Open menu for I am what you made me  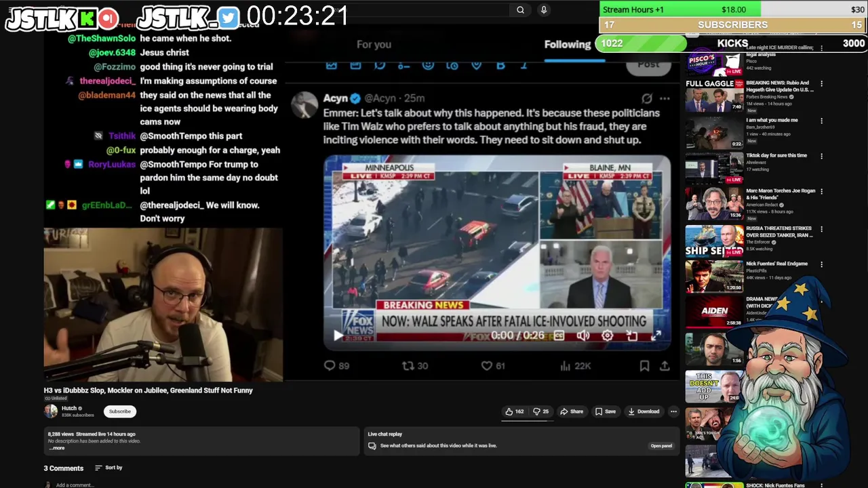tap(821, 121)
